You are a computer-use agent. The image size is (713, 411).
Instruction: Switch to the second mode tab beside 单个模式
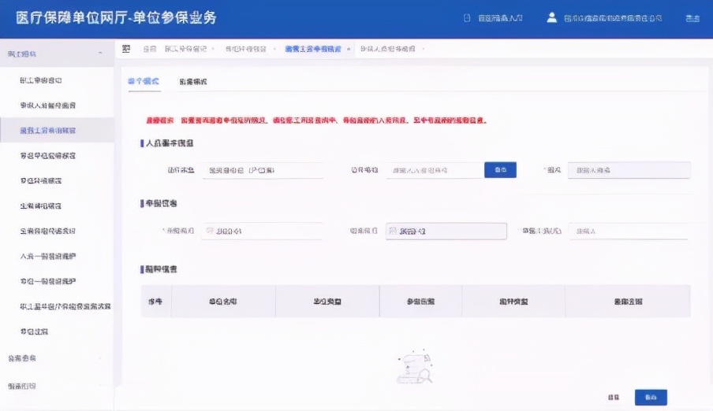[192, 82]
